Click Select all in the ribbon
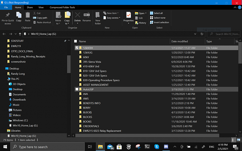This screenshot has height=151, width=242. point(156,13)
